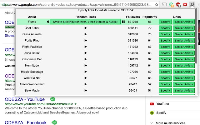
Task: Open Hermitude on Spotify
Action: (x=165, y=66)
